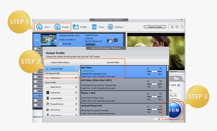
Task: Choose the Android Phone/Pad profile
Action: click(123, 110)
